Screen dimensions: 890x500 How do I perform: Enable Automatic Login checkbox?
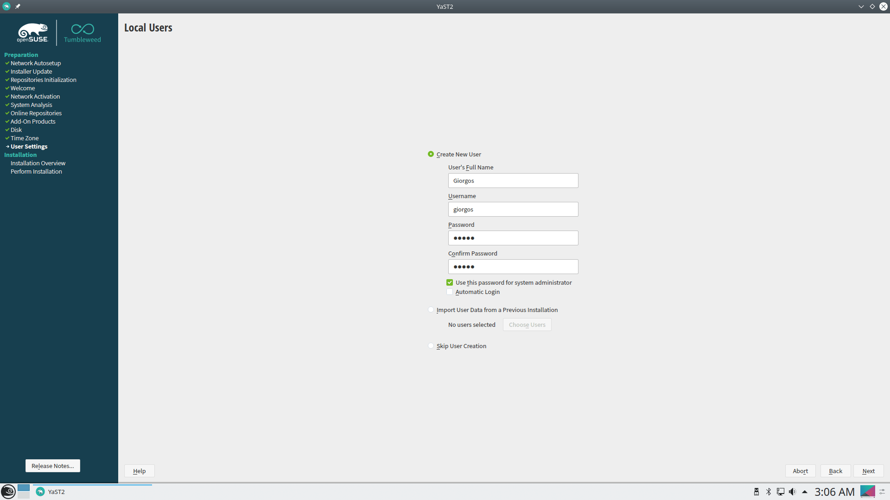(450, 292)
